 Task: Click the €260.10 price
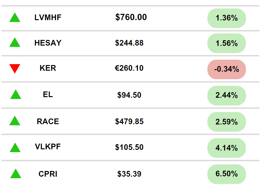[x=129, y=68]
